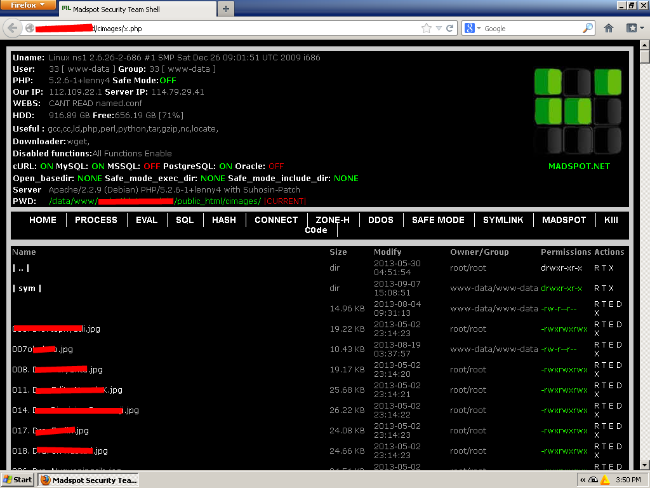Click the SYMLINK button in shell navbar
Viewport: 650px width, 488px height.
coord(503,220)
